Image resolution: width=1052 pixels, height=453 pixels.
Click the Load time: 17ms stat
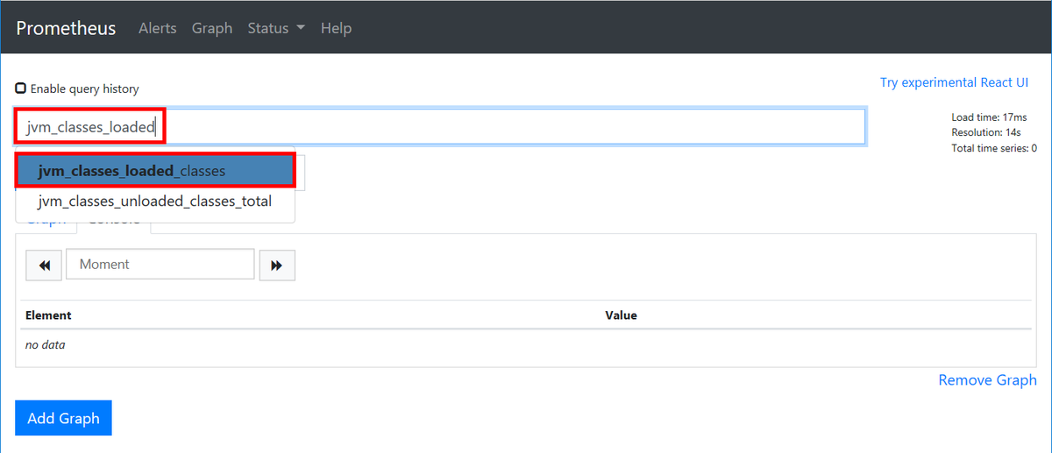pos(989,117)
